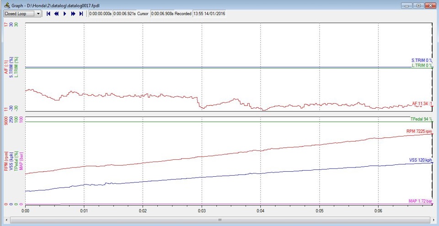Maximize the Graph window
The height and width of the screenshot is (226, 439).
[x=418, y=5]
